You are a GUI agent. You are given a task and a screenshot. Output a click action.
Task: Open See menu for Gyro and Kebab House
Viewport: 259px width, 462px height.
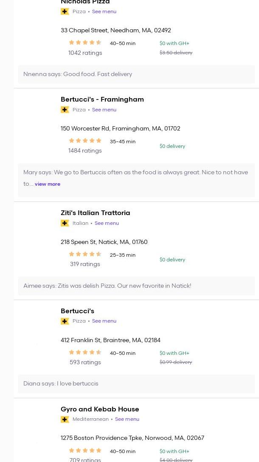click(x=127, y=419)
